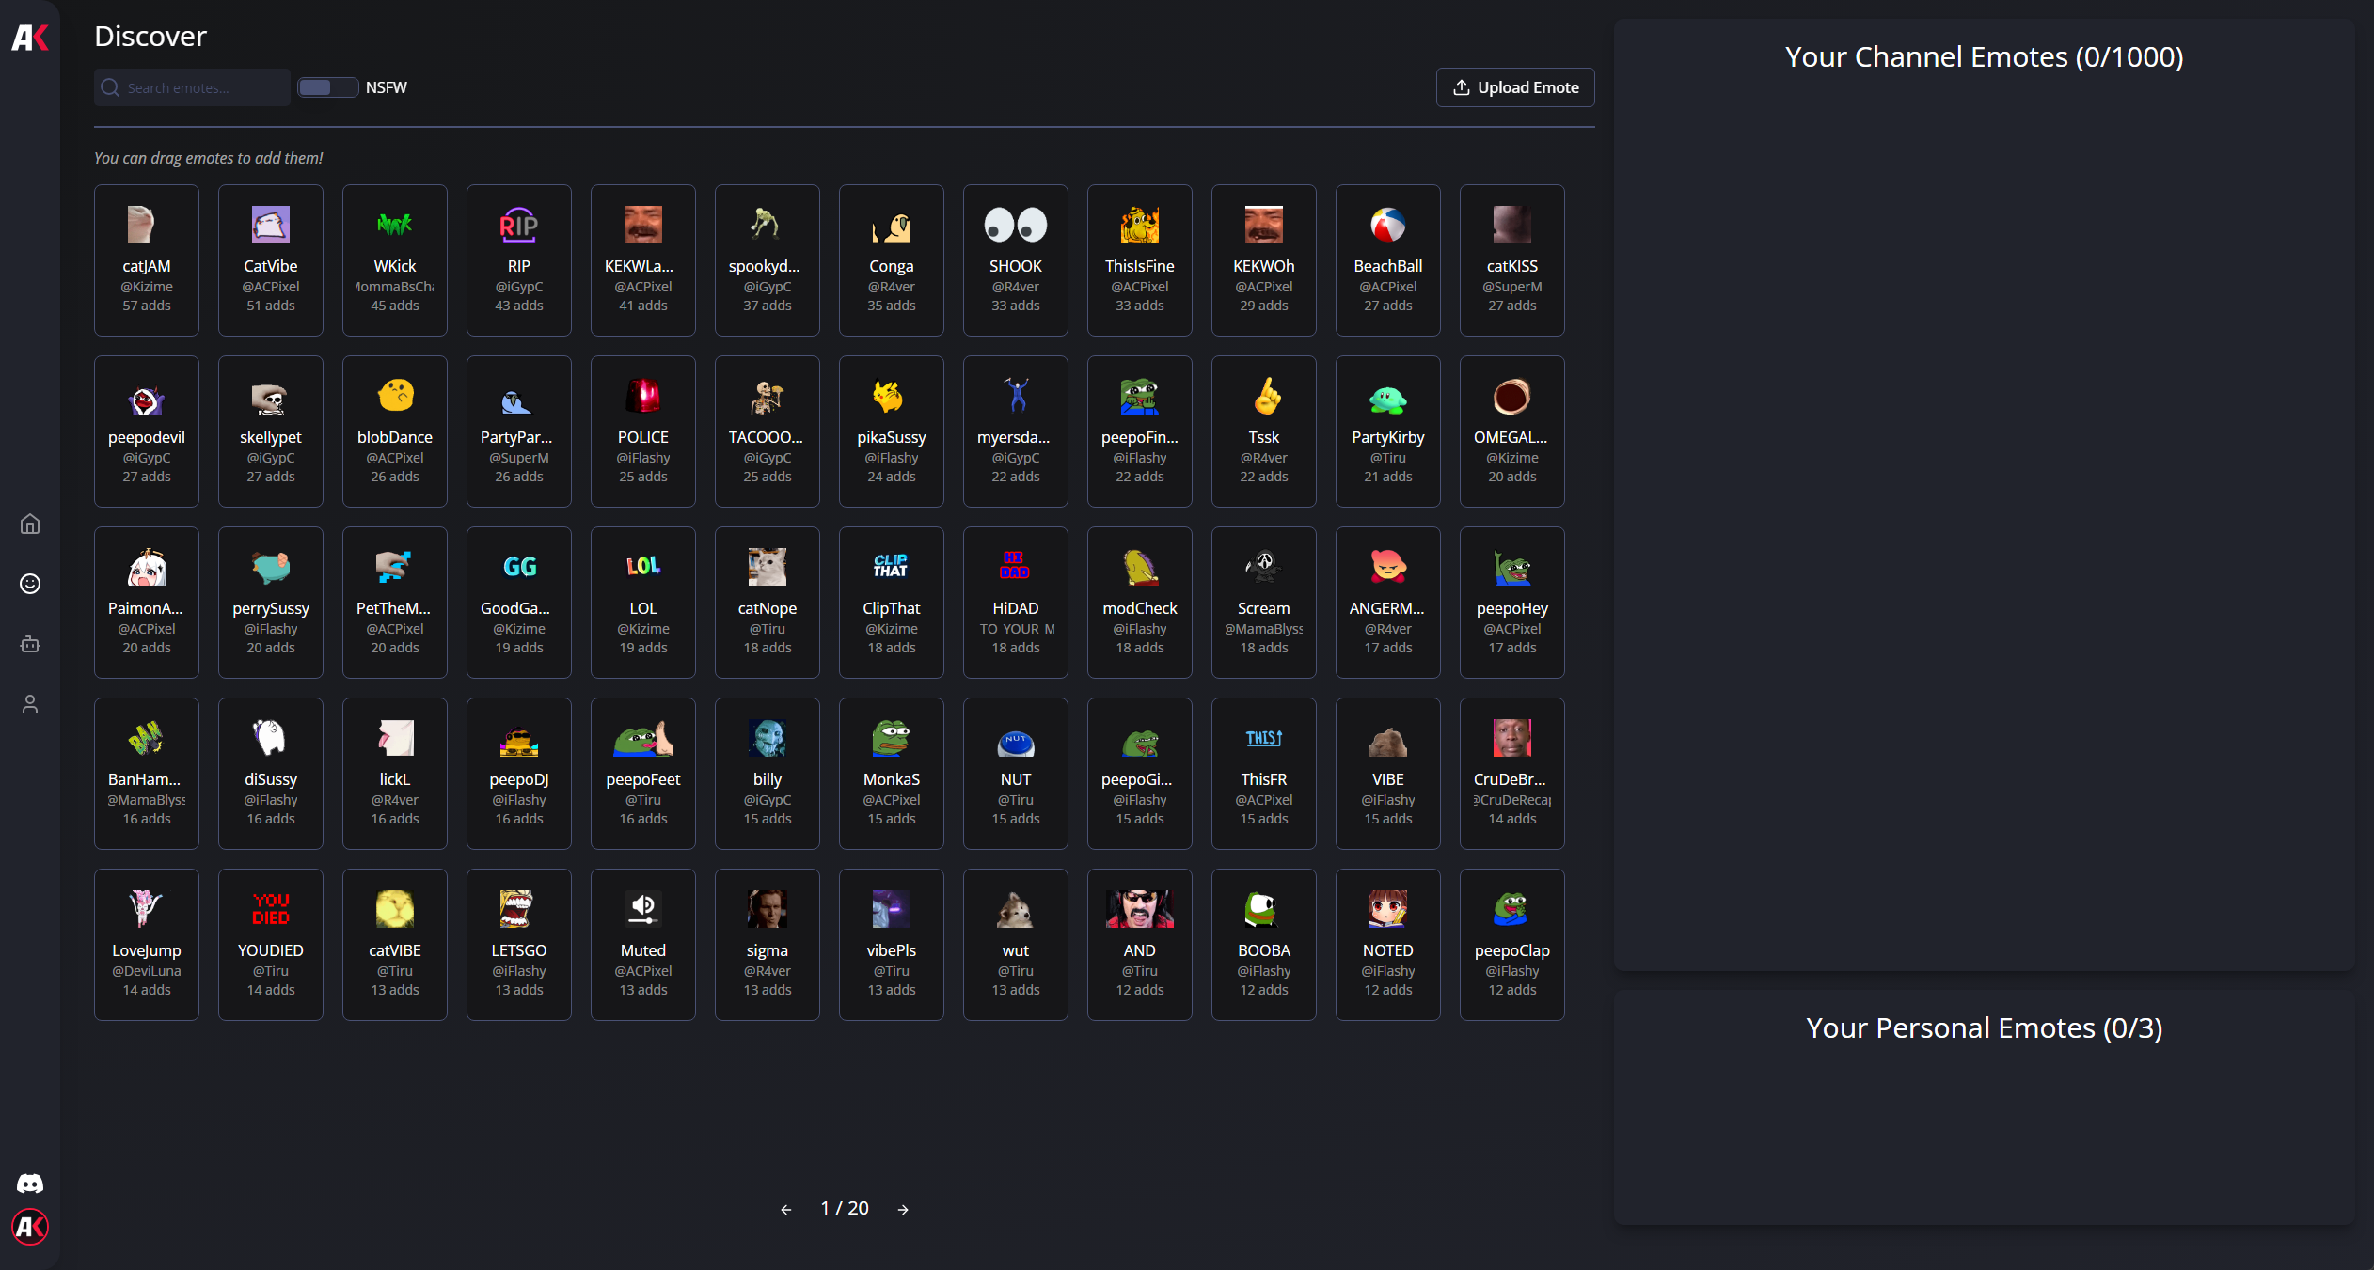
Task: Click the red AK avatar at bottom left
Action: click(30, 1227)
